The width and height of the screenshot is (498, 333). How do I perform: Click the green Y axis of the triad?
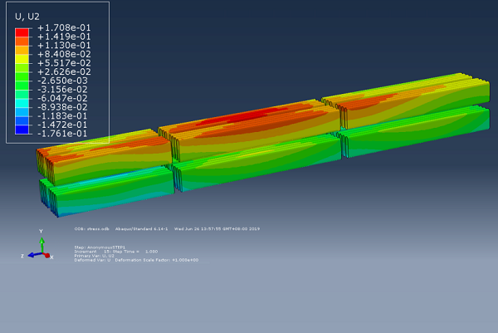tap(42, 242)
